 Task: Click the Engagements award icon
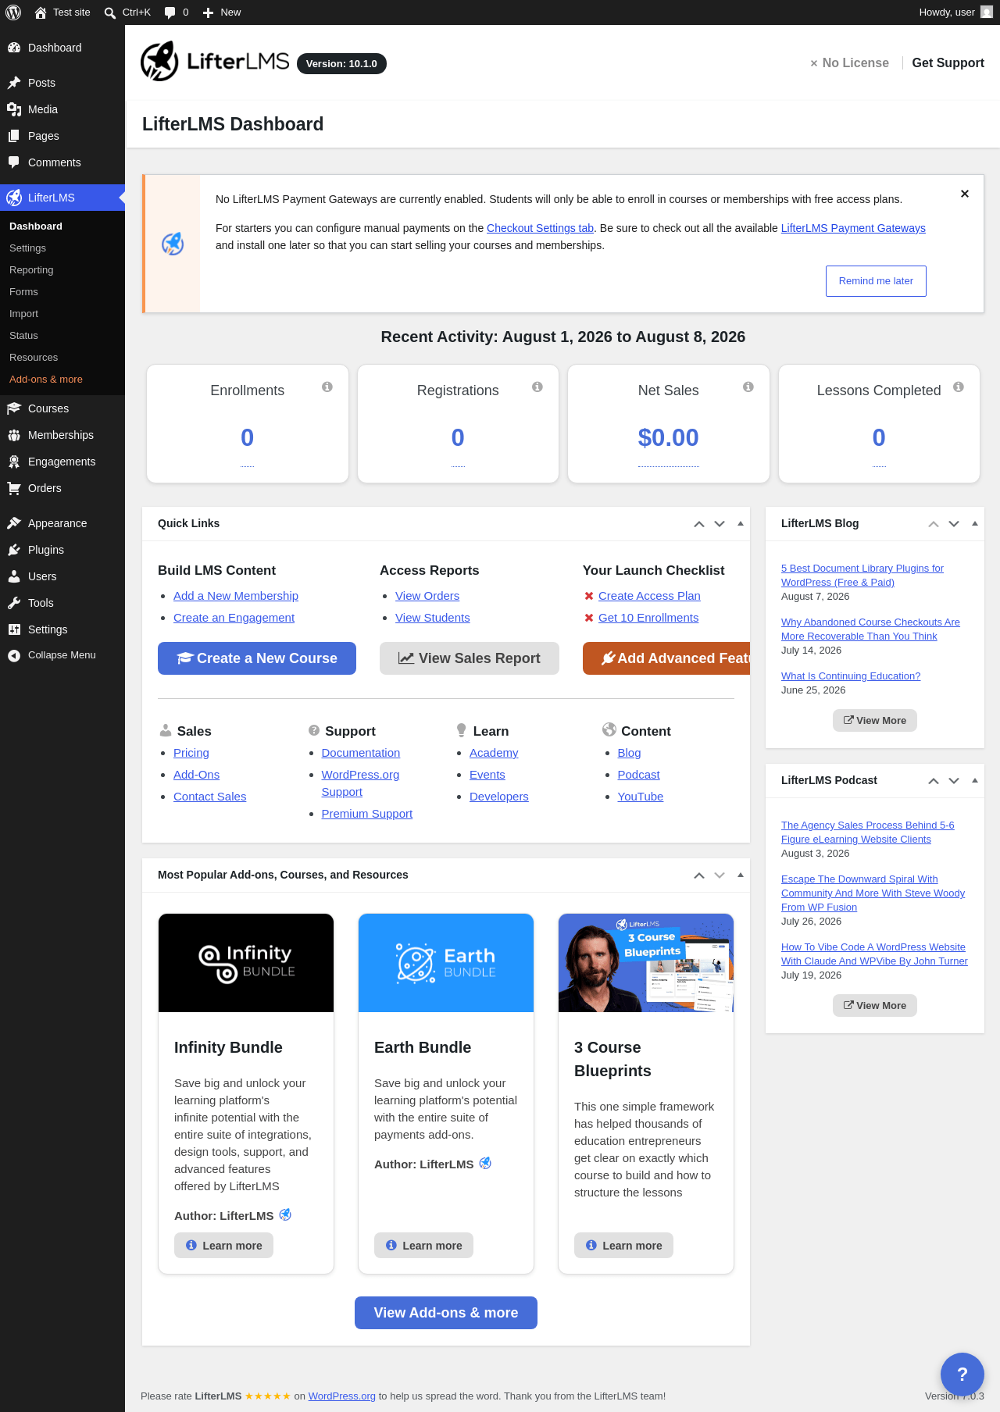tap(14, 462)
